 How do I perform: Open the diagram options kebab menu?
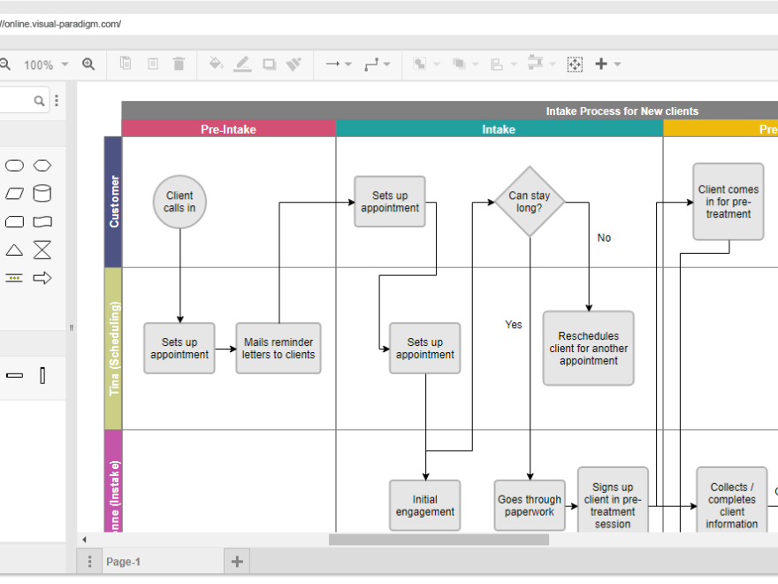(88, 560)
